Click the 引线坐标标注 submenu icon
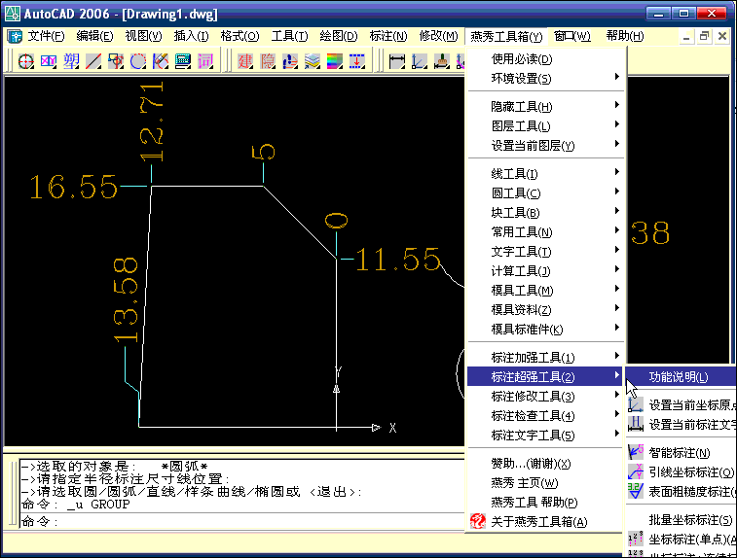737x558 pixels. click(x=636, y=471)
